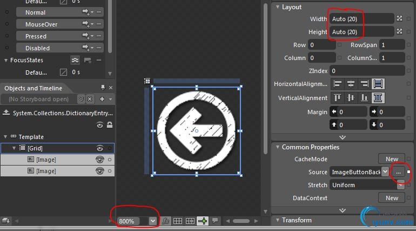Toggle visibility of all objects header eye
Viewport: 416px width, 231px height.
coord(100,125)
